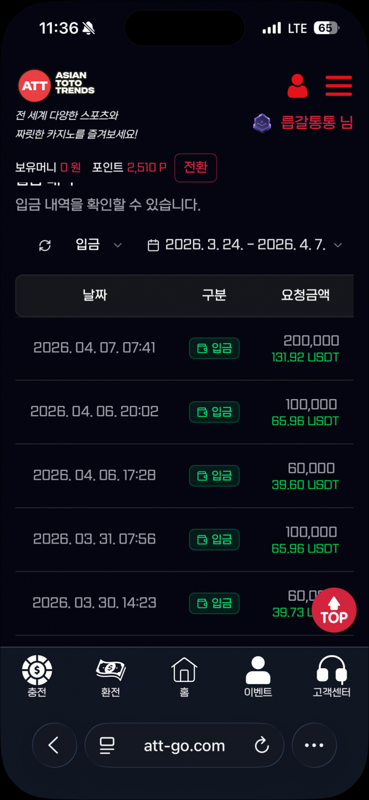Click the ATT Asian Toto Trends logo

[x=57, y=85]
